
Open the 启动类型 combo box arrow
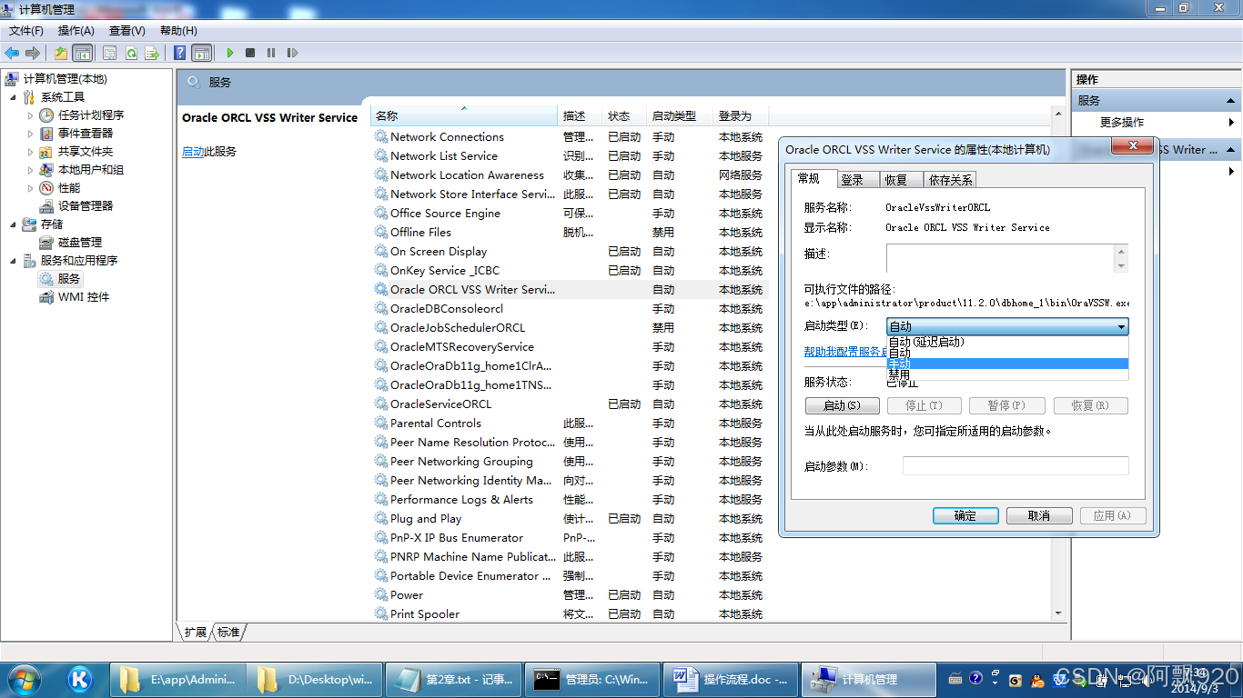[x=1121, y=326]
